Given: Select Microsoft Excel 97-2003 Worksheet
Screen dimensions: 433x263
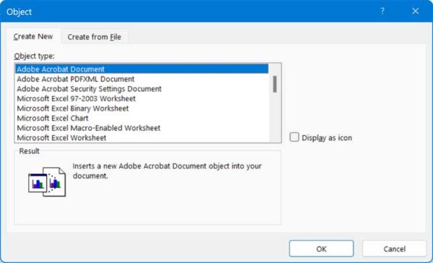Looking at the screenshot, I should (x=141, y=98).
